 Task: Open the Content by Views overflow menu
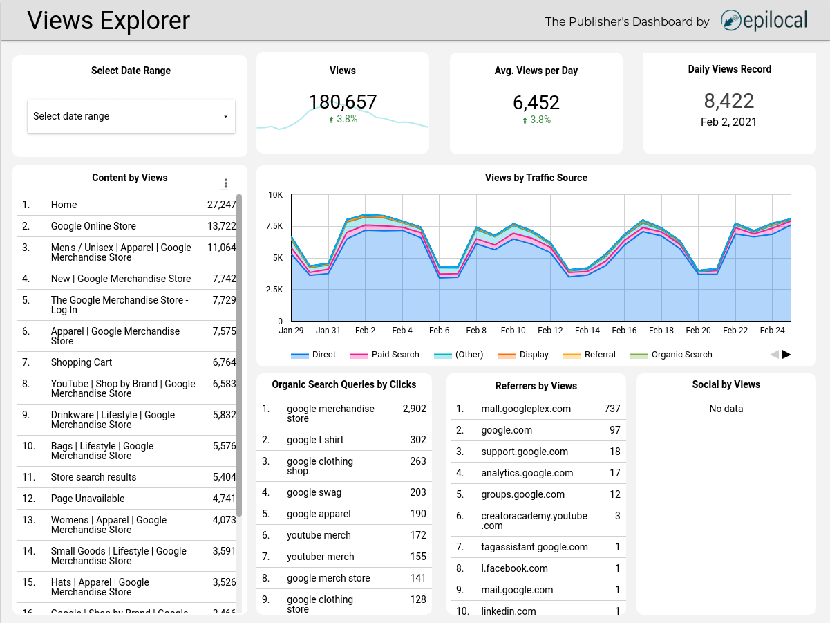226,183
